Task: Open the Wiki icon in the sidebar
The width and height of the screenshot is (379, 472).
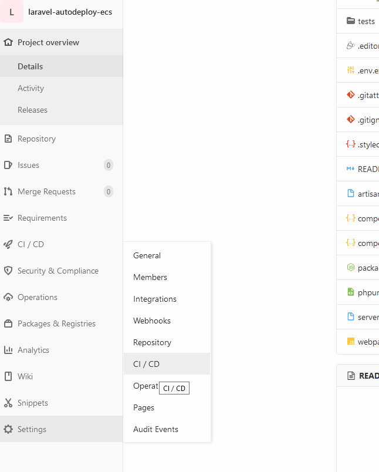Action: click(x=9, y=376)
